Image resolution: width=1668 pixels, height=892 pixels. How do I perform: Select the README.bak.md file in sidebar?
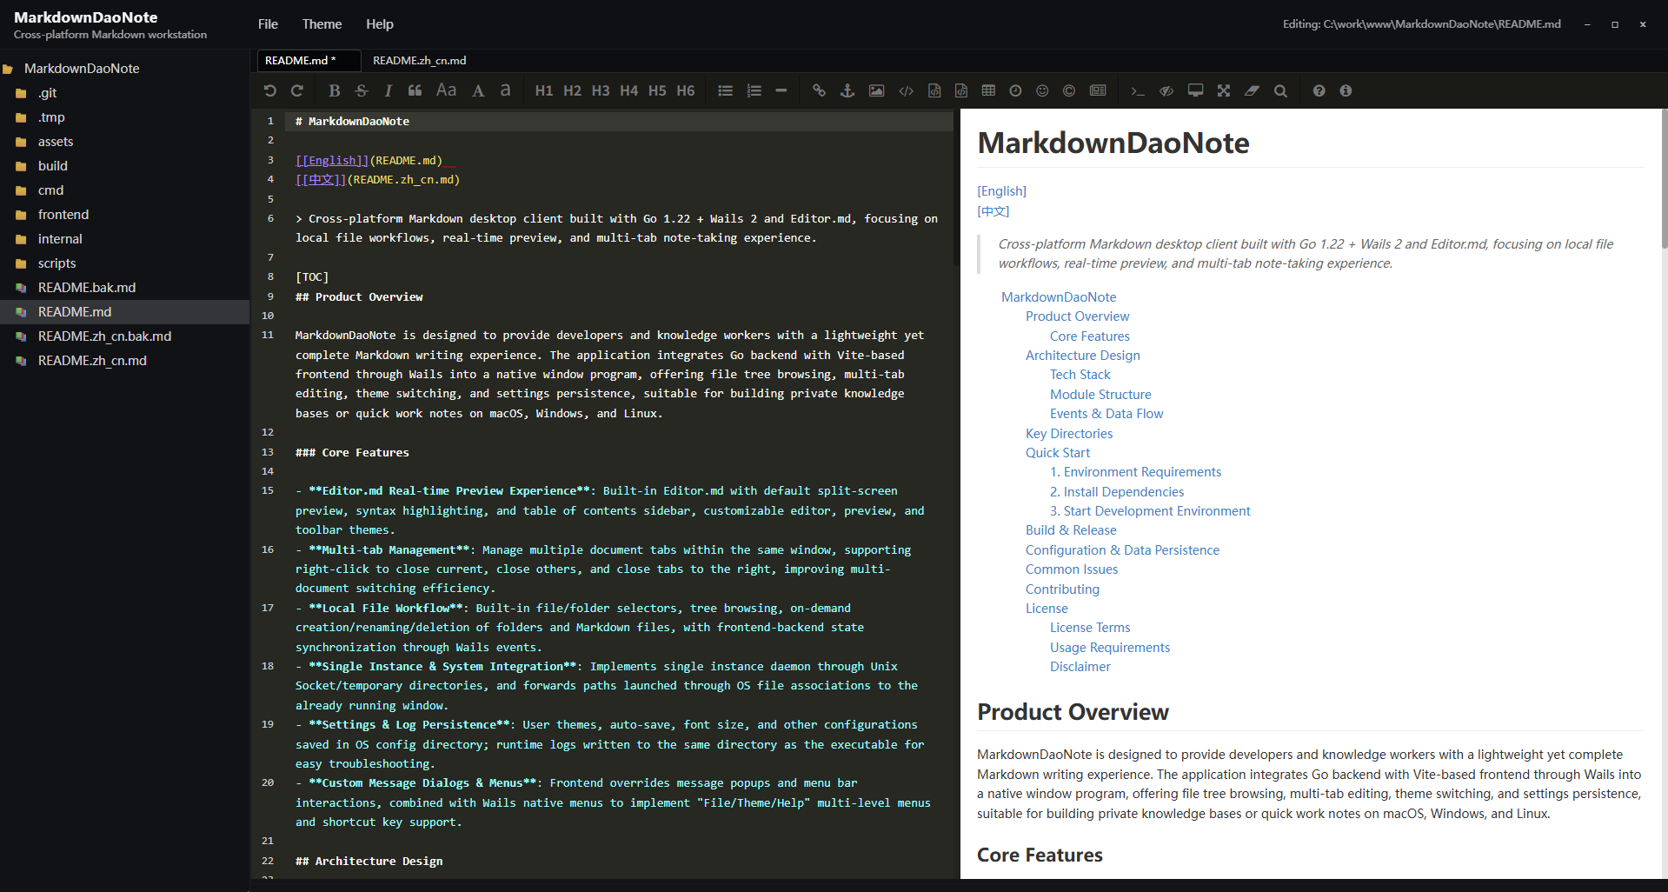(87, 287)
